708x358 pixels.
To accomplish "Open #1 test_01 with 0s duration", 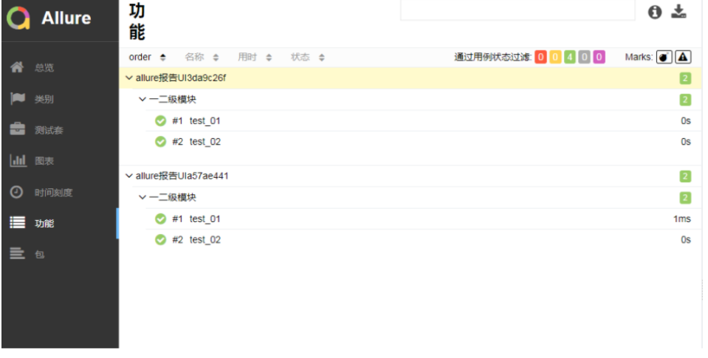I will (x=424, y=120).
